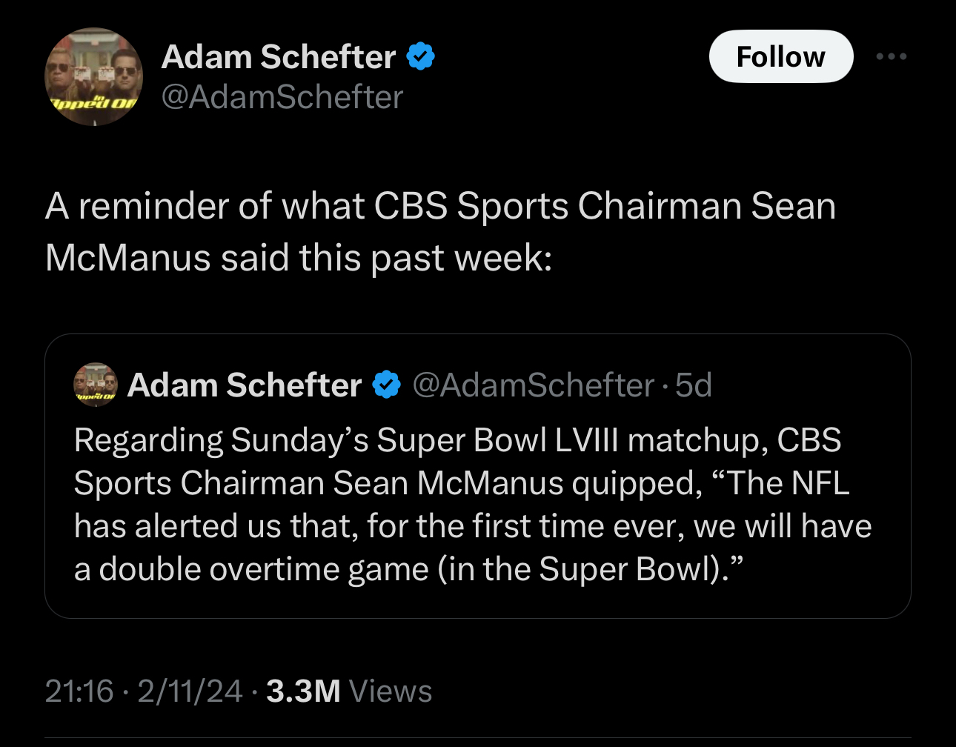Click the 5d timestamp in the quoted tweet

(x=694, y=385)
